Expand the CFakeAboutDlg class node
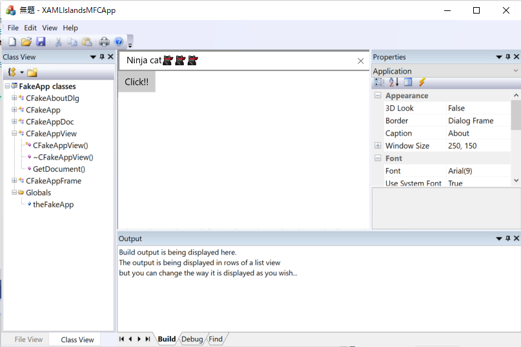Image resolution: width=521 pixels, height=347 pixels. click(x=14, y=98)
